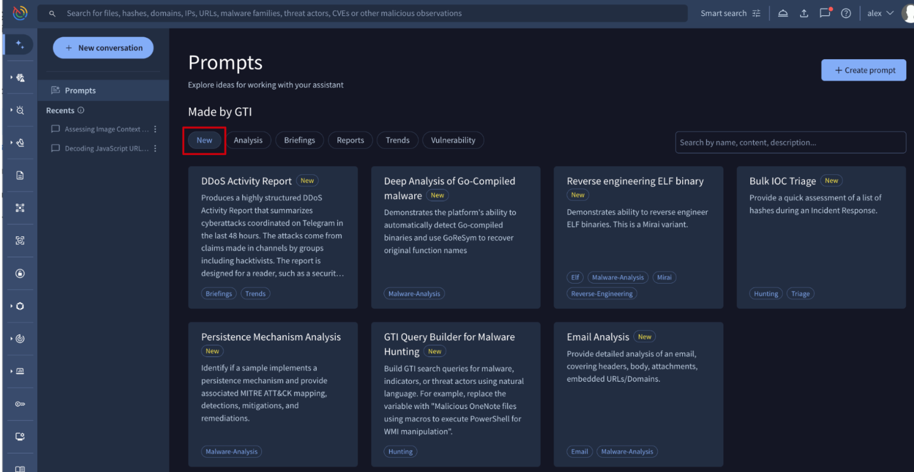Click the Email tag on Email Analysis card
The width and height of the screenshot is (914, 472).
[579, 452]
